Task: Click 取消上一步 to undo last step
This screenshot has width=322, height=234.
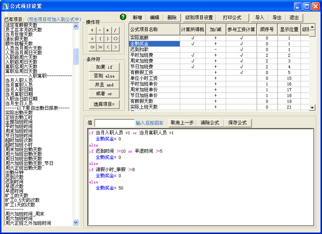Action: (182, 123)
